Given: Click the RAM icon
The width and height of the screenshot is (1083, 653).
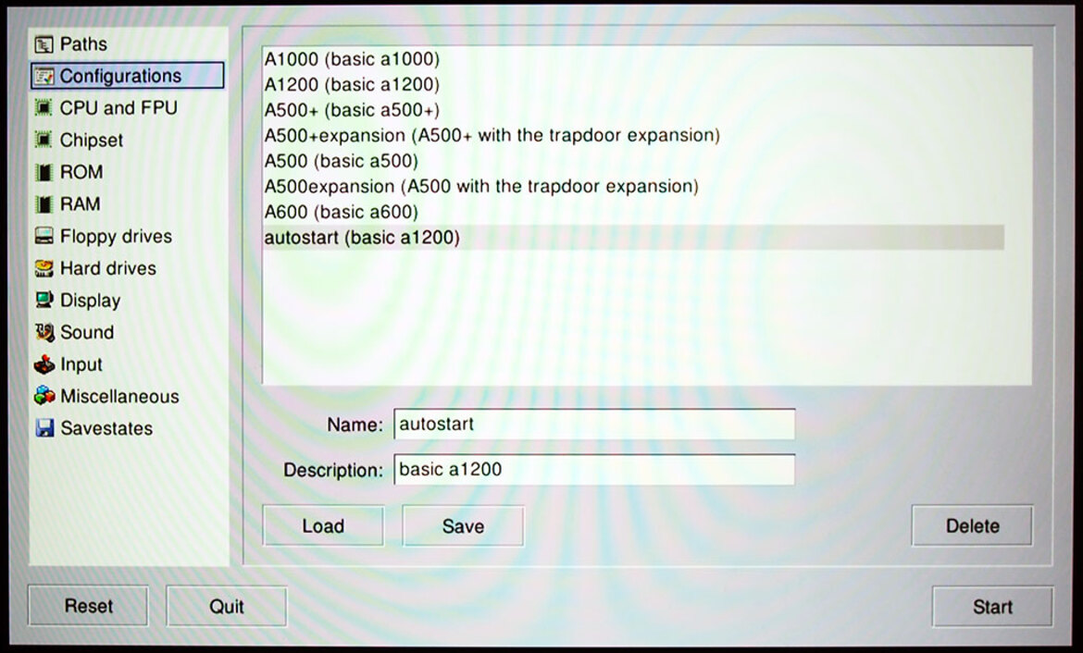Looking at the screenshot, I should click(44, 204).
